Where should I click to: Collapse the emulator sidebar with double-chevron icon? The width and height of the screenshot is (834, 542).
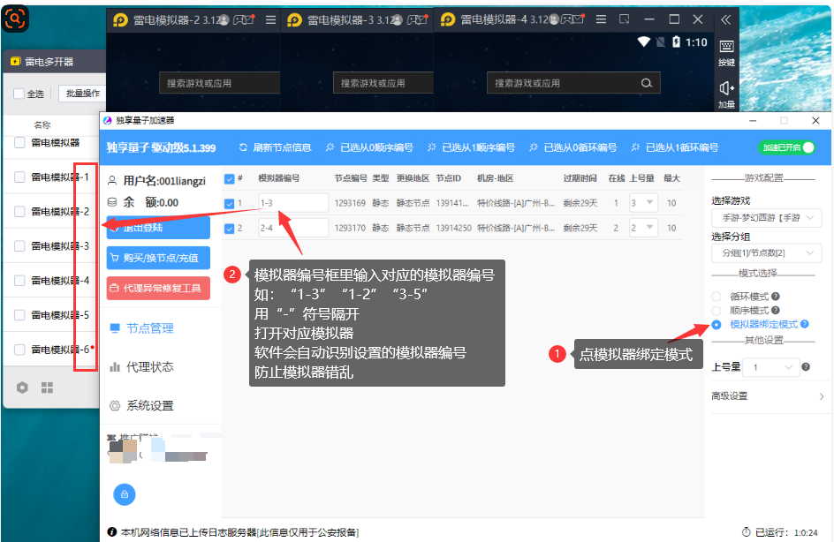725,19
